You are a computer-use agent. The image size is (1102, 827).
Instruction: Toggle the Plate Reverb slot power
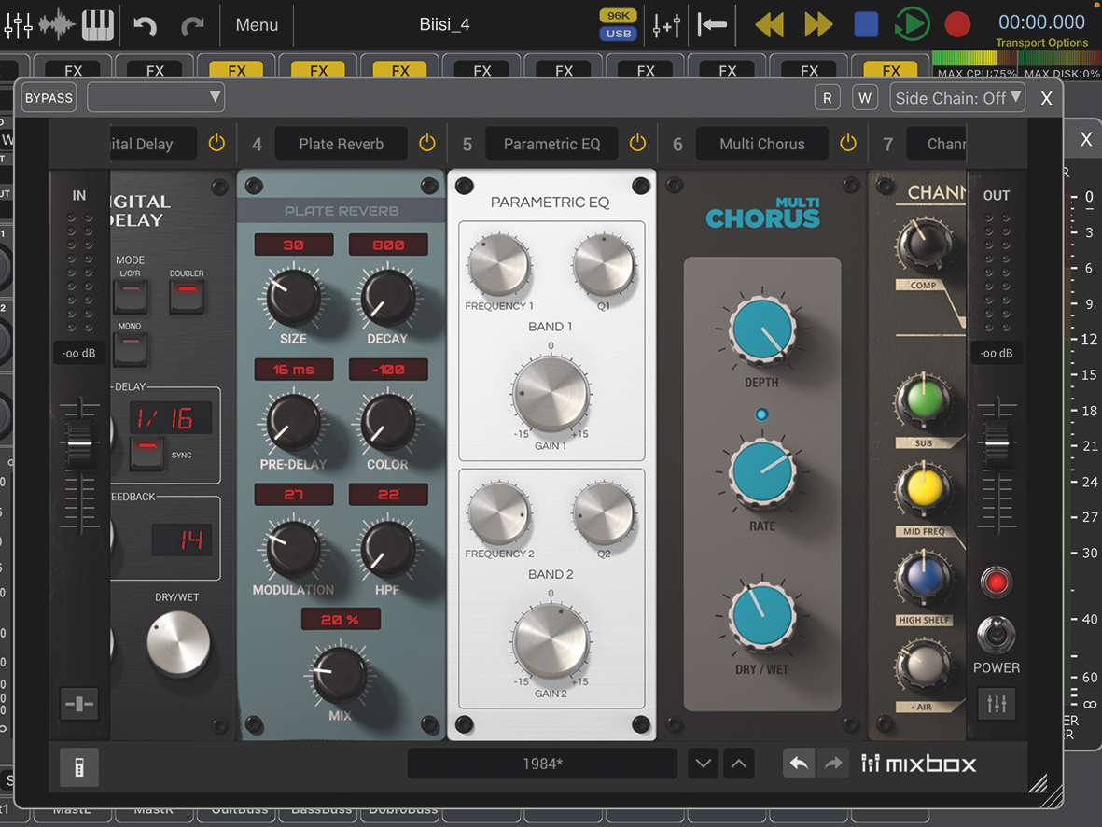tap(427, 144)
